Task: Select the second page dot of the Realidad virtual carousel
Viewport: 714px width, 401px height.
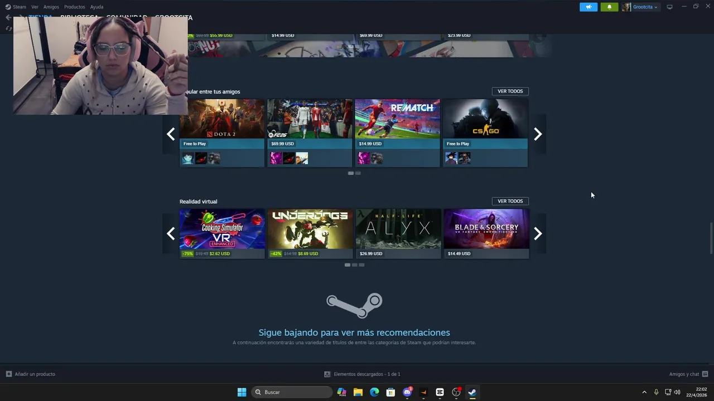Action: pos(354,265)
